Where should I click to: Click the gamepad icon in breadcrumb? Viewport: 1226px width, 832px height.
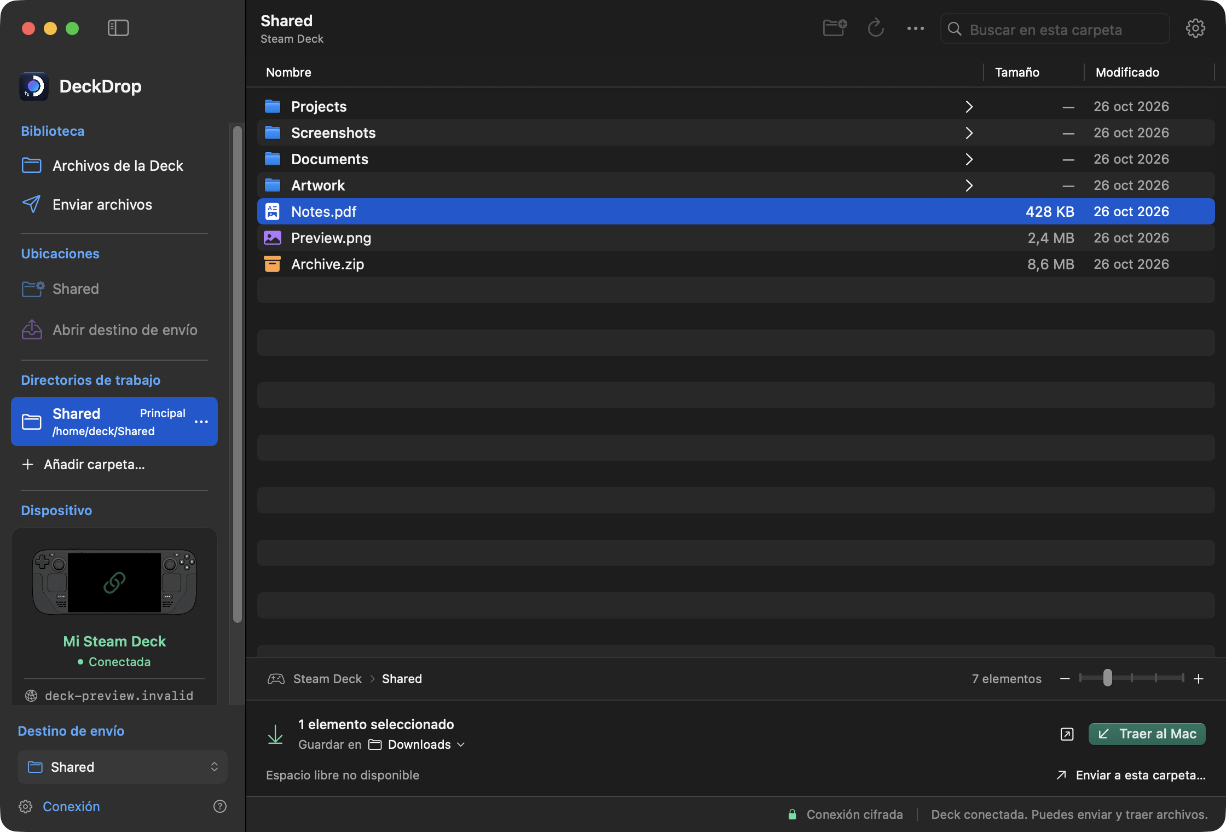(x=276, y=679)
